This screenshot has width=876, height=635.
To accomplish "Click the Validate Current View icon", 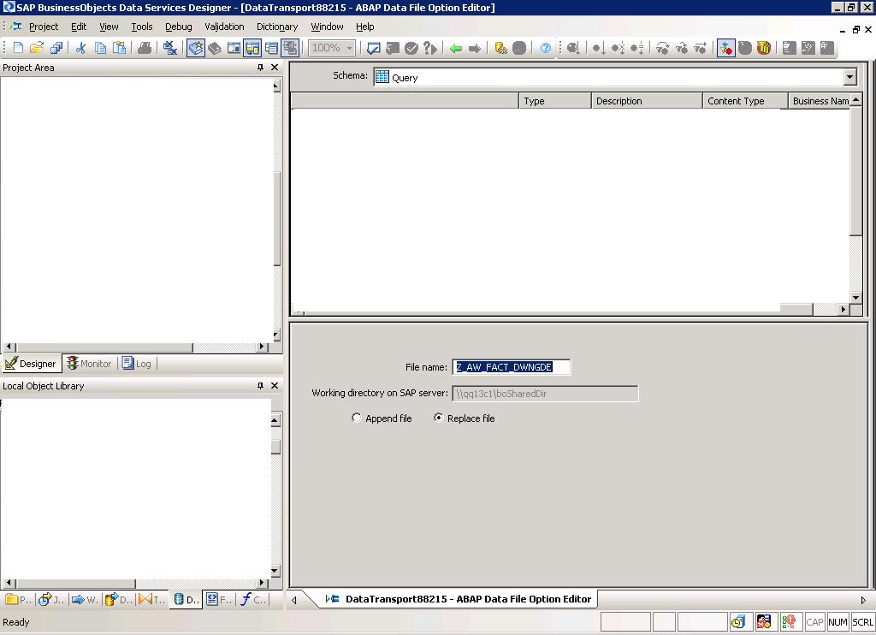I will pos(374,48).
